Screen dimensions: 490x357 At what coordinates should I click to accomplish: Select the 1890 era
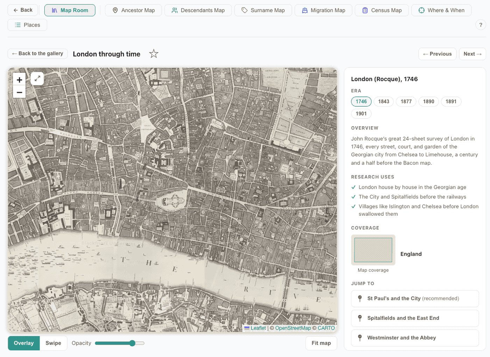tap(428, 101)
